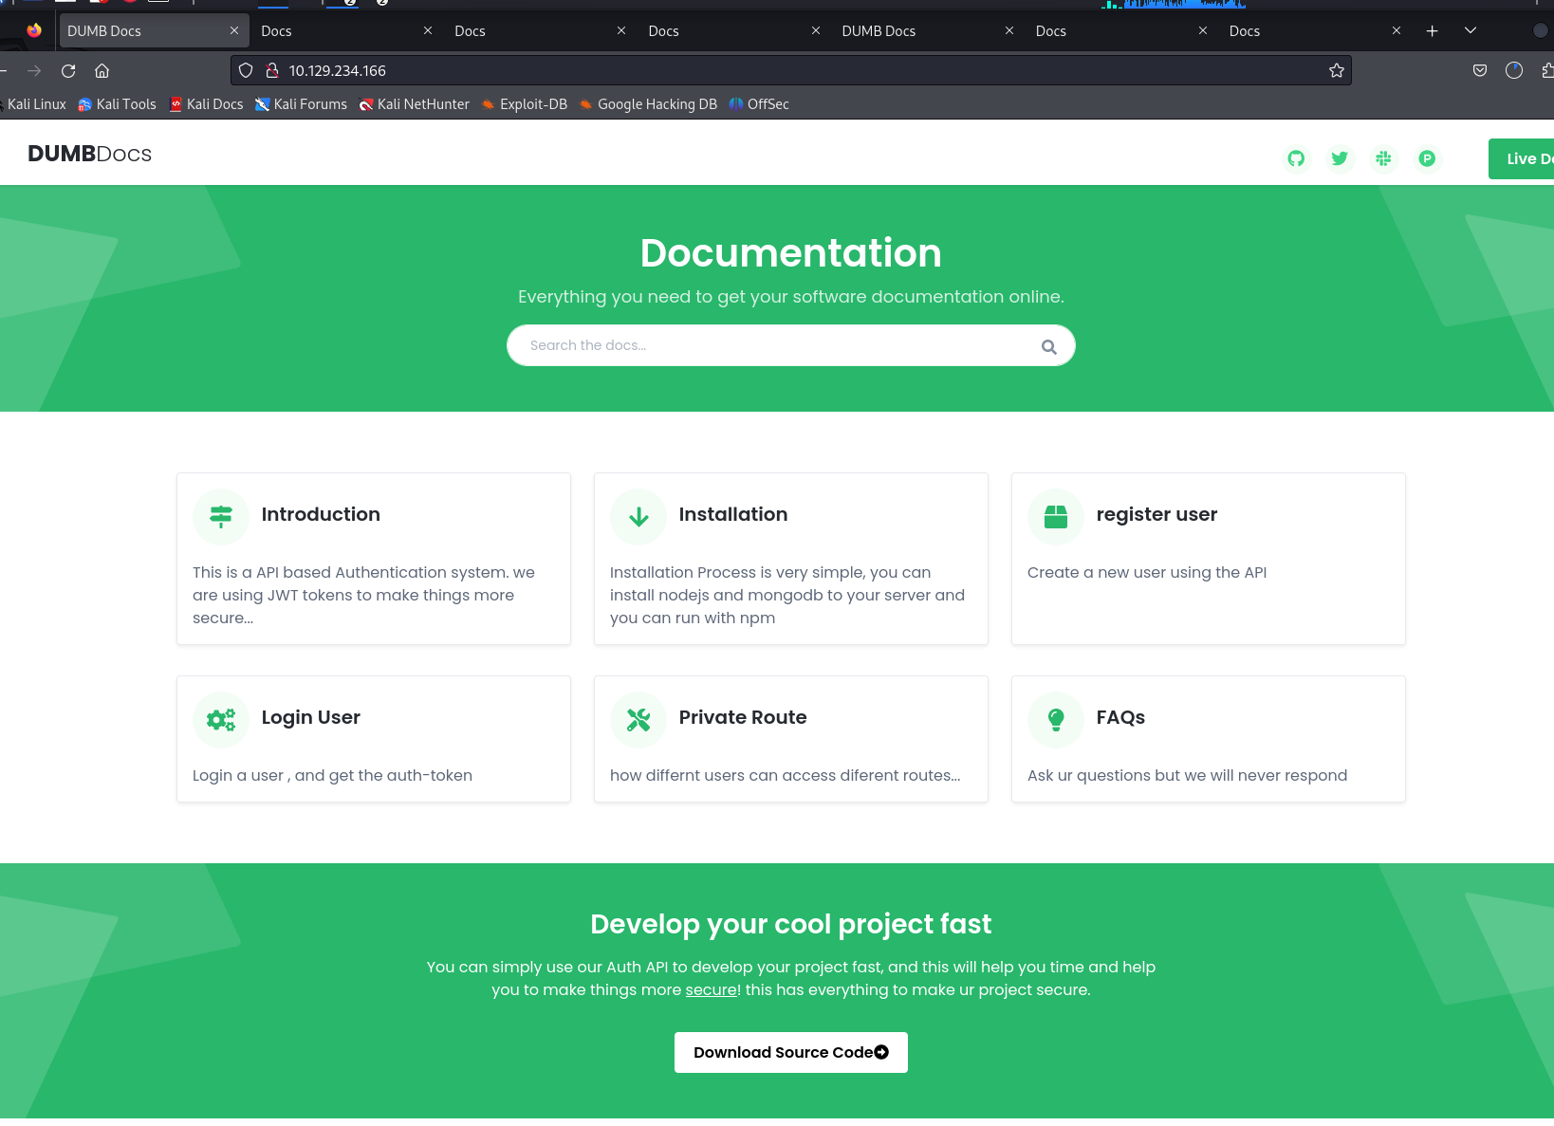Click the Download Source Code button
This screenshot has width=1554, height=1126.
tap(790, 1052)
